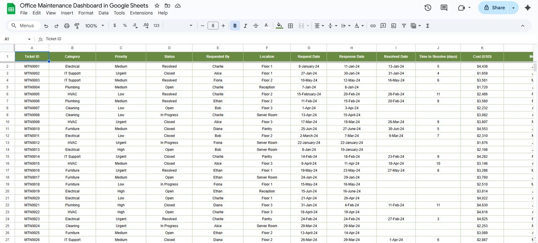Screen dimensions: 538x243
Task: Format selection as currency
Action: [x=114, y=25]
